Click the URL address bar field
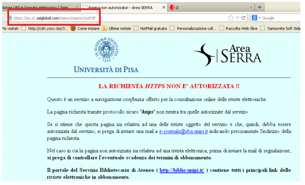 point(114,18)
